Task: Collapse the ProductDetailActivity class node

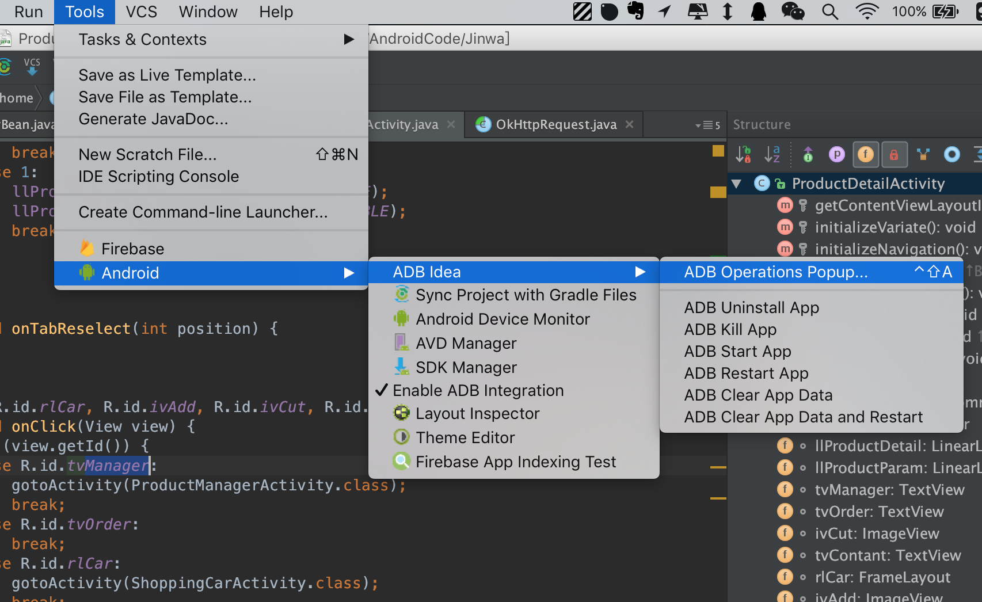Action: 736,184
